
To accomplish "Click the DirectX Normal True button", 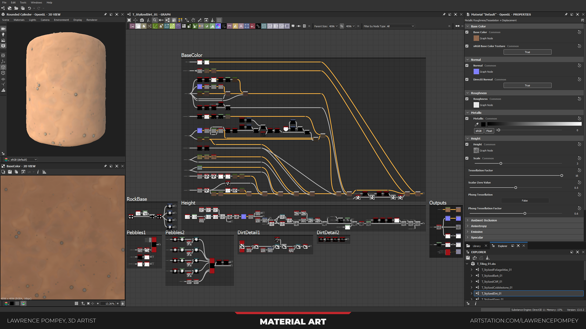I will (527, 85).
